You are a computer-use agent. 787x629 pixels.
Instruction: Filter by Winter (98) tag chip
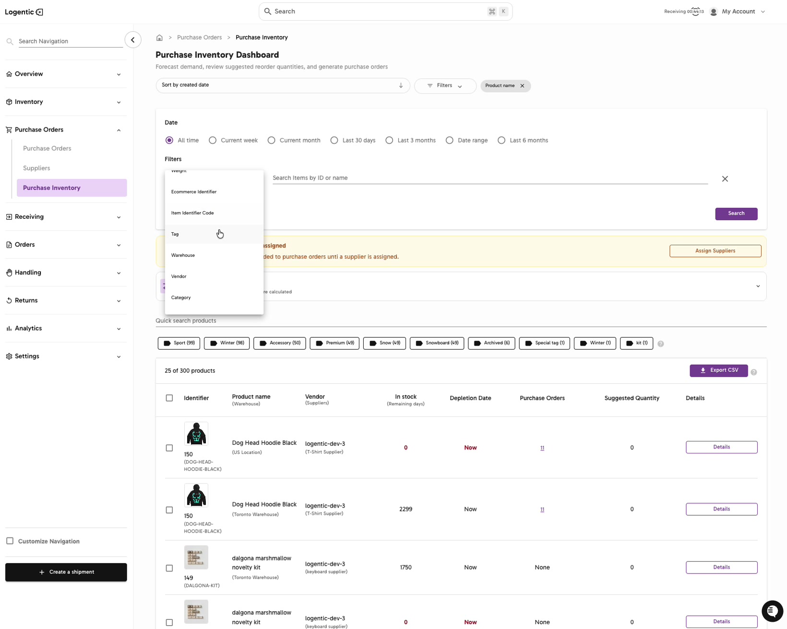coord(227,343)
